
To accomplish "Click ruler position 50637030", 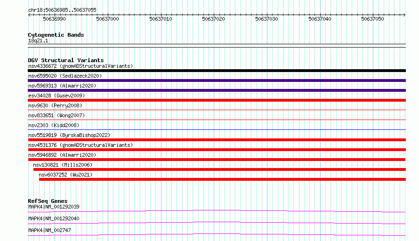I will [x=266, y=19].
